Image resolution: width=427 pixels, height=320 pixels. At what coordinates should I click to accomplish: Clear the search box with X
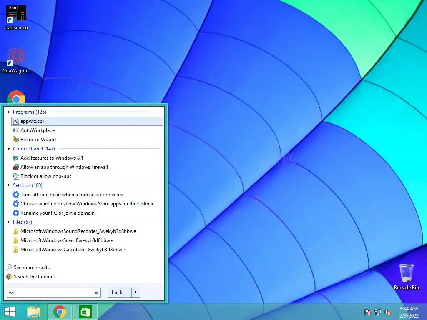[x=96, y=293]
